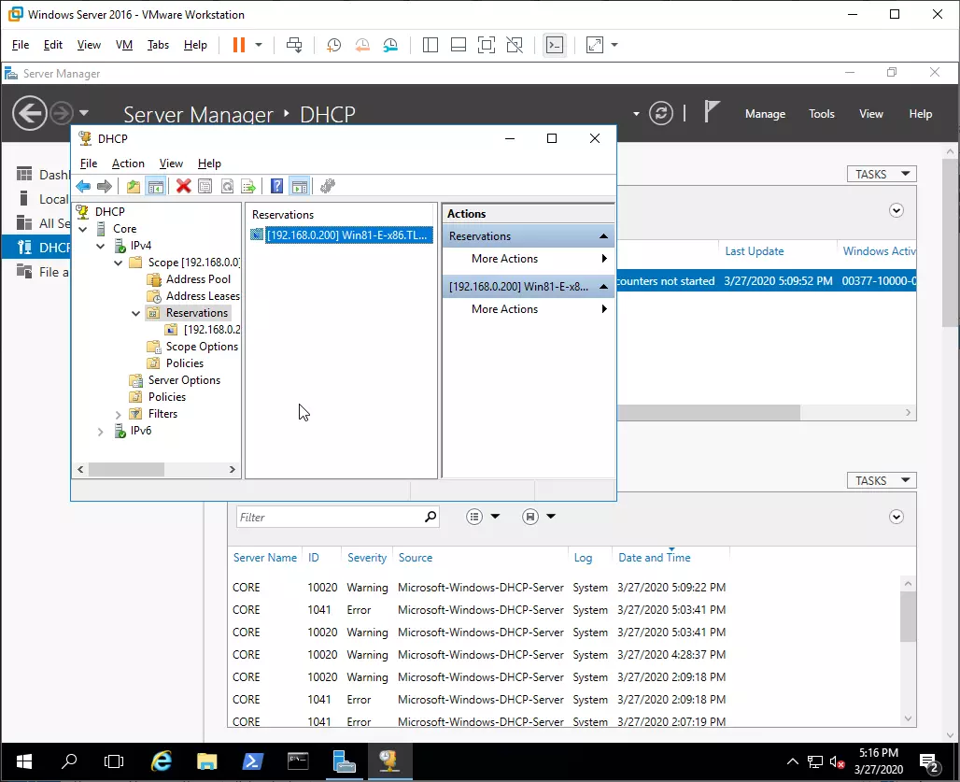Collapse the IPv4 tree node

pos(101,246)
